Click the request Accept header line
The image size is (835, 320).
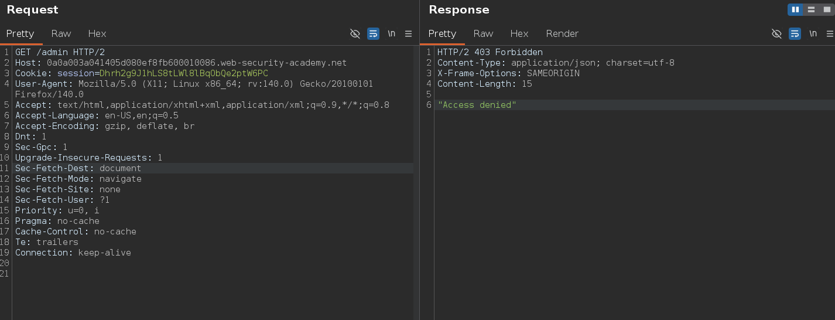pyautogui.click(x=202, y=105)
